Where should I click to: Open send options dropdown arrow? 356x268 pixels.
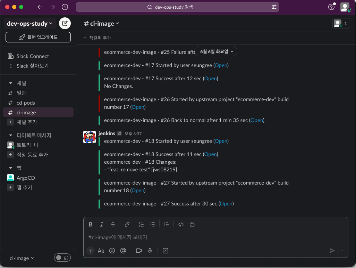pos(342,251)
